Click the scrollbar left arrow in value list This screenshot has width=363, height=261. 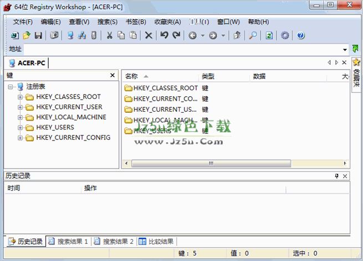[x=126, y=163]
